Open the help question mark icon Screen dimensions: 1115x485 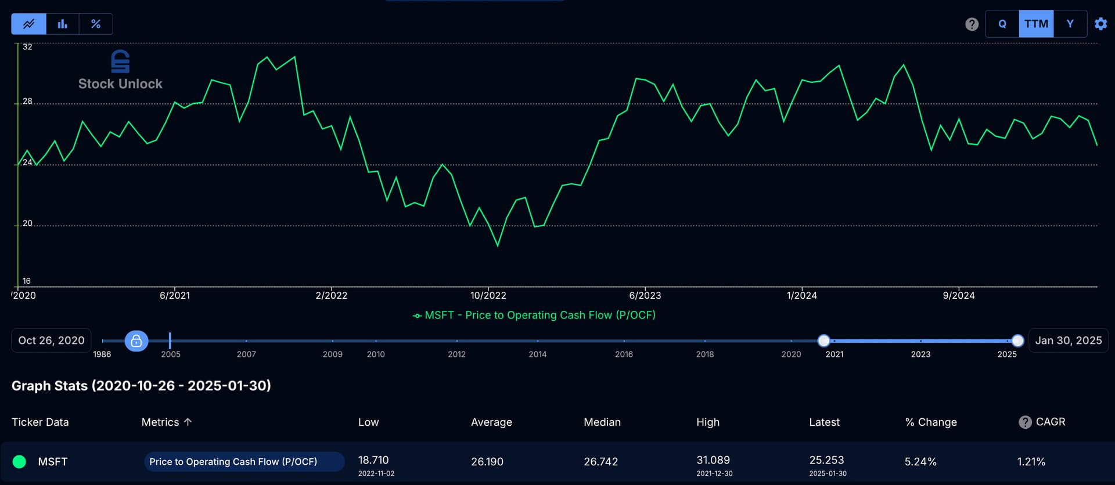click(972, 24)
